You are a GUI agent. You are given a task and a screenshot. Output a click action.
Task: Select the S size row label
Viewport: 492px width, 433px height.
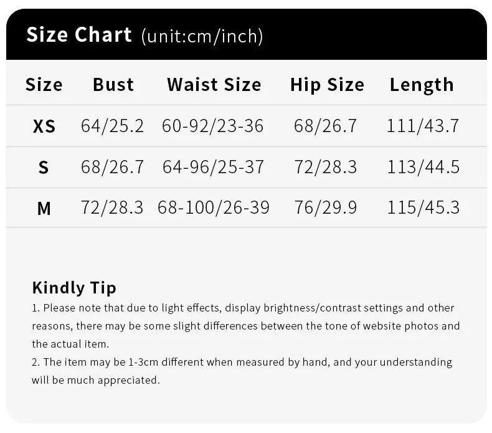(44, 168)
